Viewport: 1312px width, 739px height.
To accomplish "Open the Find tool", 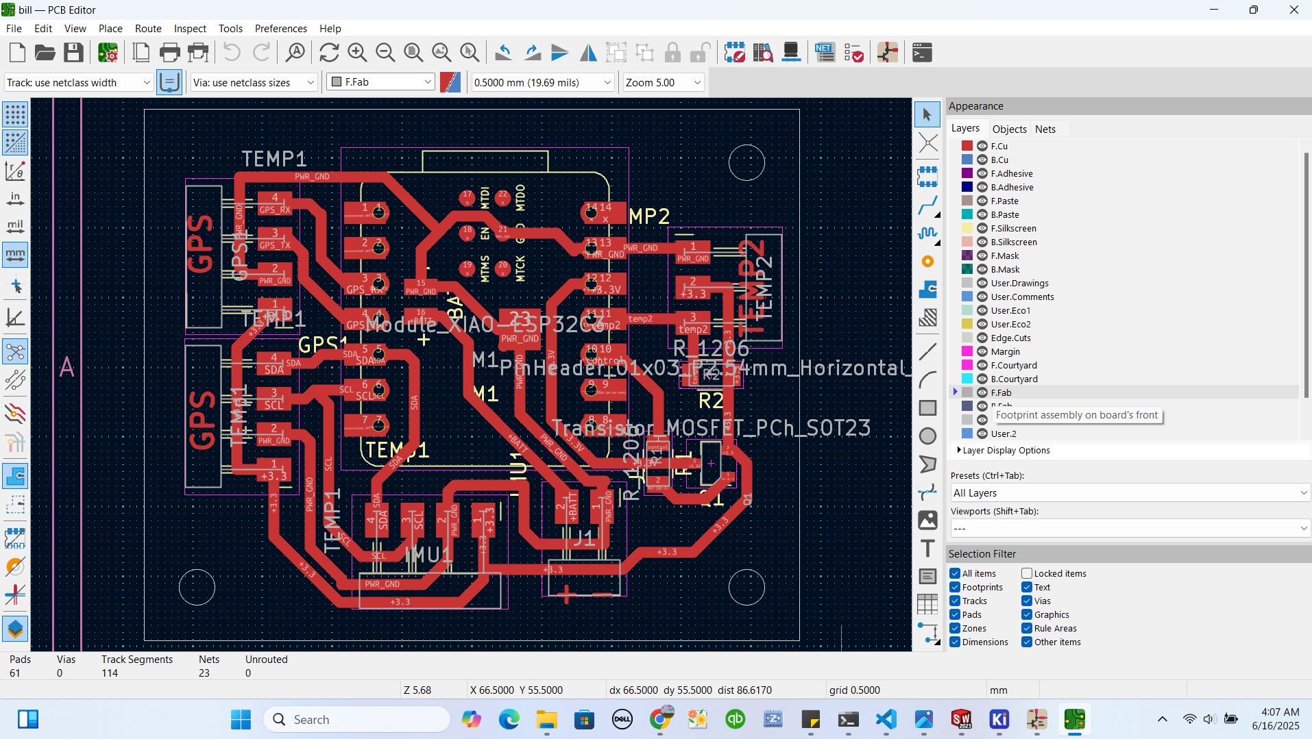I will coord(295,53).
